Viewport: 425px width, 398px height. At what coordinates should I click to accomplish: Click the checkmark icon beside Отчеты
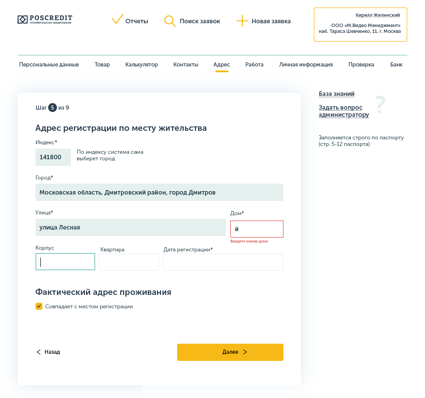pyautogui.click(x=117, y=20)
